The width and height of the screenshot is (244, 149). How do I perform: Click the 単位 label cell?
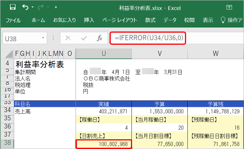click(20, 91)
